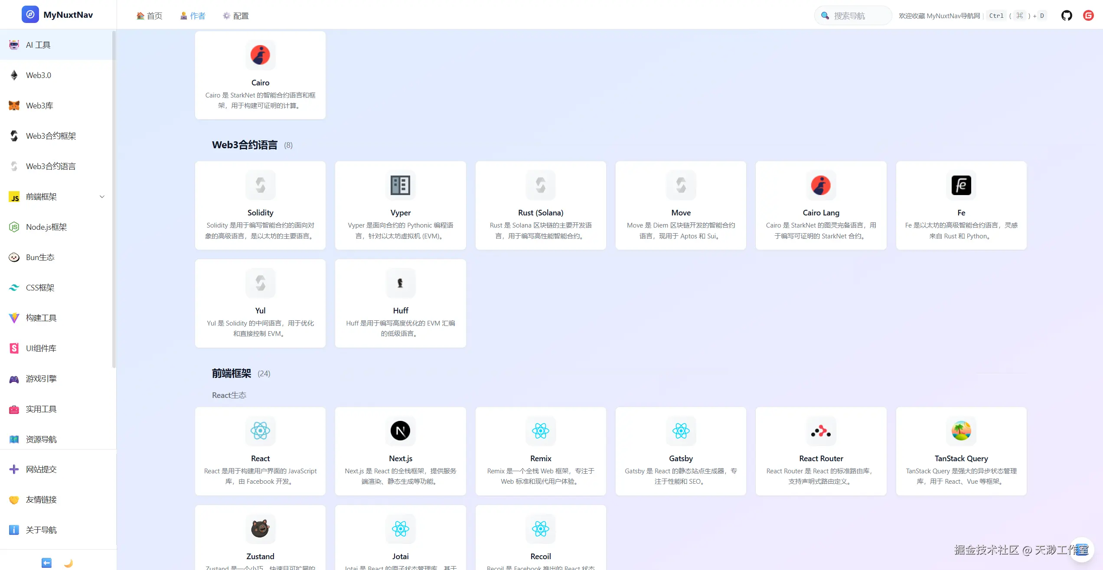Screen dimensions: 1103x570
Task: Focus the 搜索导航 search field
Action: click(x=853, y=16)
